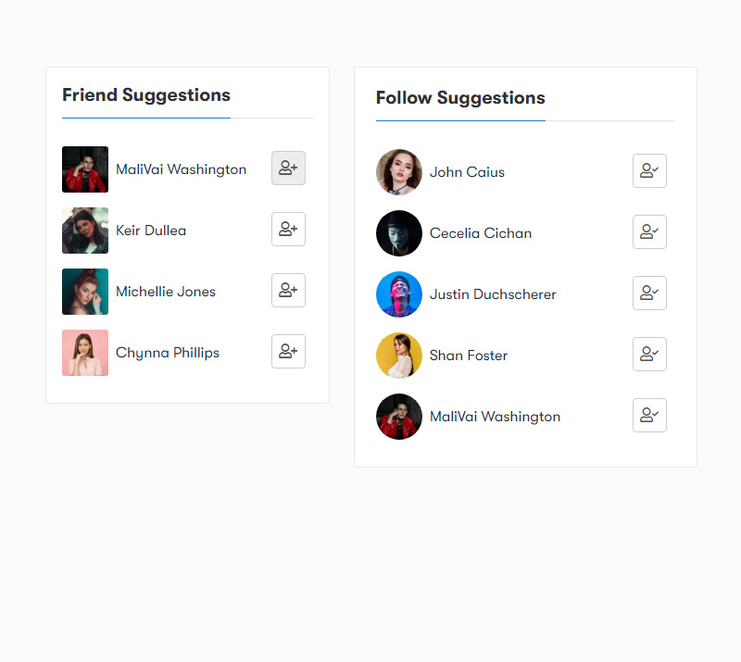This screenshot has width=741, height=662.
Task: Follow John Caius using check icon
Action: point(650,170)
